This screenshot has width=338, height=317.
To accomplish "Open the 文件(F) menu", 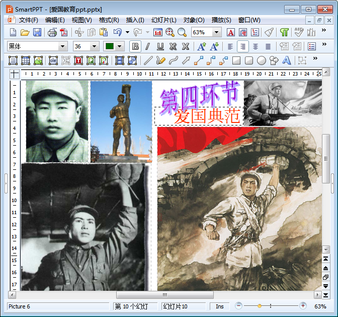I will [29, 20].
